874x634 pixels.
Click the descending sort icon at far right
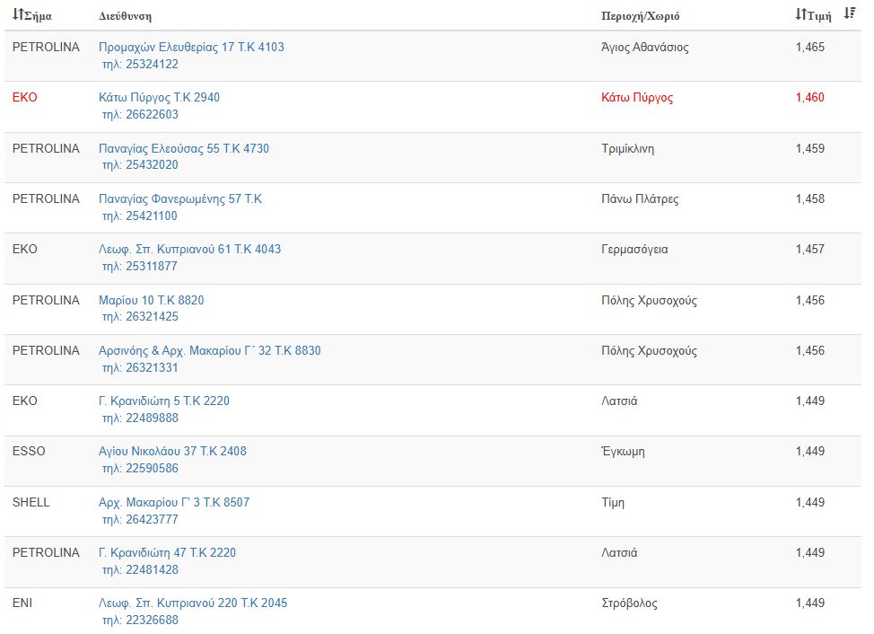(x=849, y=14)
